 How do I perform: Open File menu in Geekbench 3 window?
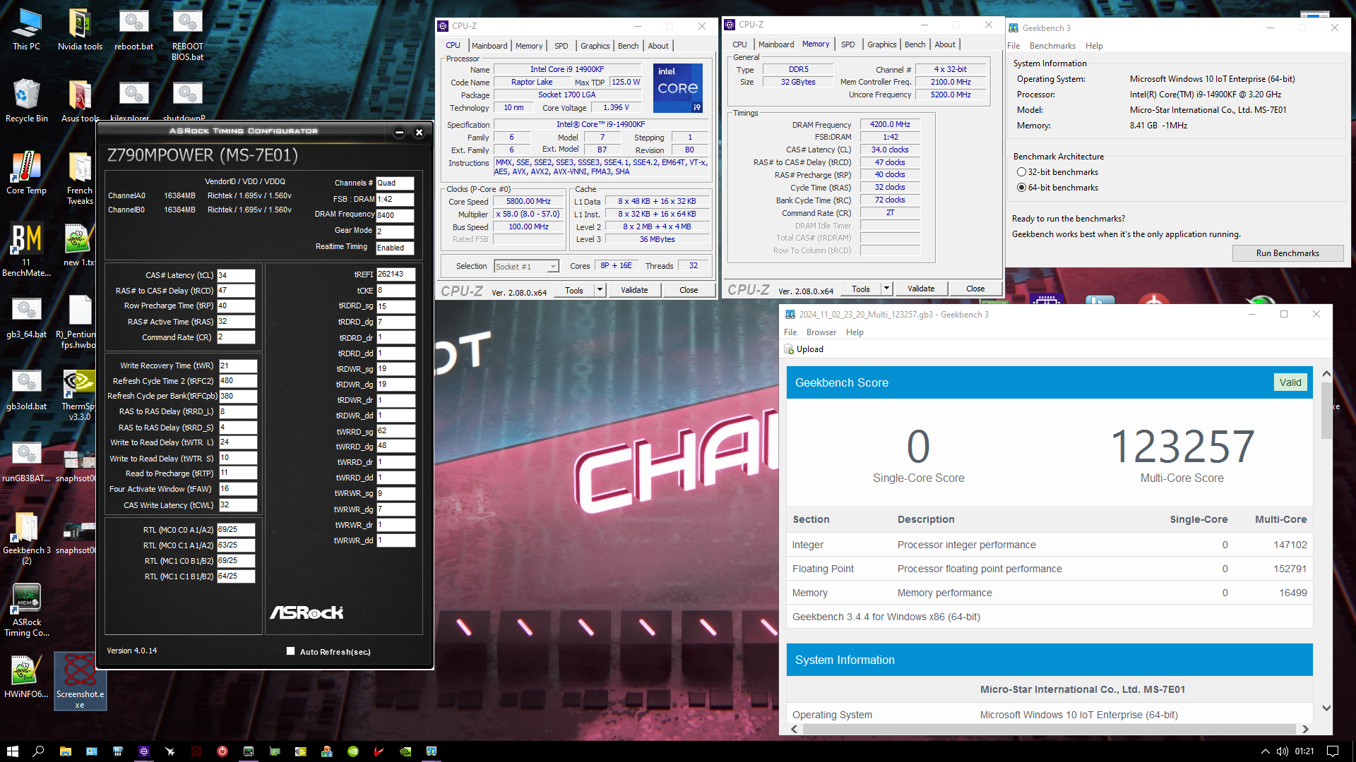pos(1013,46)
